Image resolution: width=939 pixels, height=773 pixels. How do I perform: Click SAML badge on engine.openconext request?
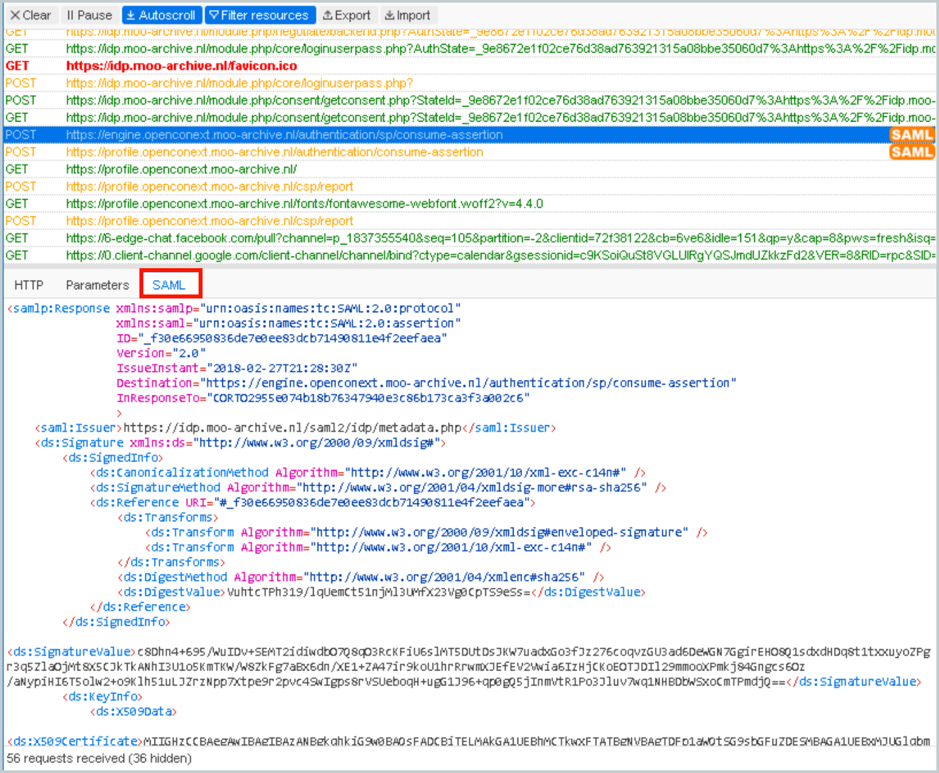[x=911, y=135]
